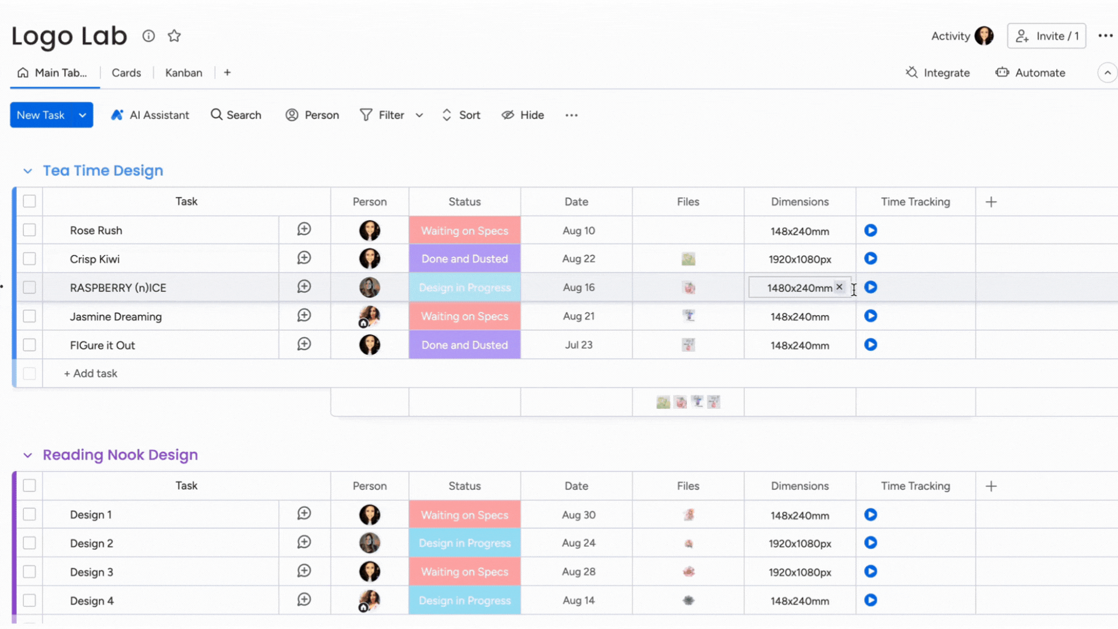Toggle checkbox for Jasmine Dreaming task
The height and width of the screenshot is (629, 1118).
(x=29, y=316)
